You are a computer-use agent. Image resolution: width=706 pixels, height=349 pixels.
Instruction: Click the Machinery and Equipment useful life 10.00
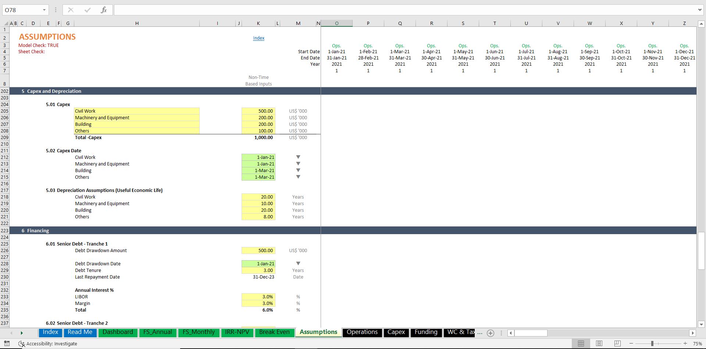point(258,203)
